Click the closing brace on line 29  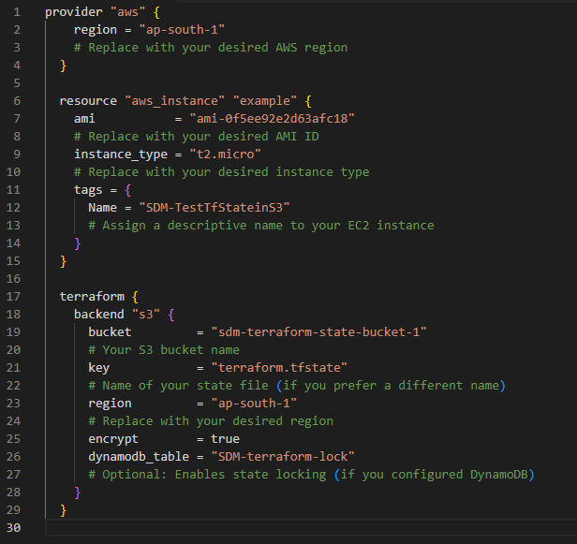coord(64,510)
